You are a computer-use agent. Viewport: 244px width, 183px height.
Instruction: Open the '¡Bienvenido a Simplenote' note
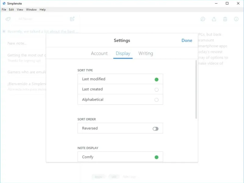pyautogui.click(x=27, y=86)
